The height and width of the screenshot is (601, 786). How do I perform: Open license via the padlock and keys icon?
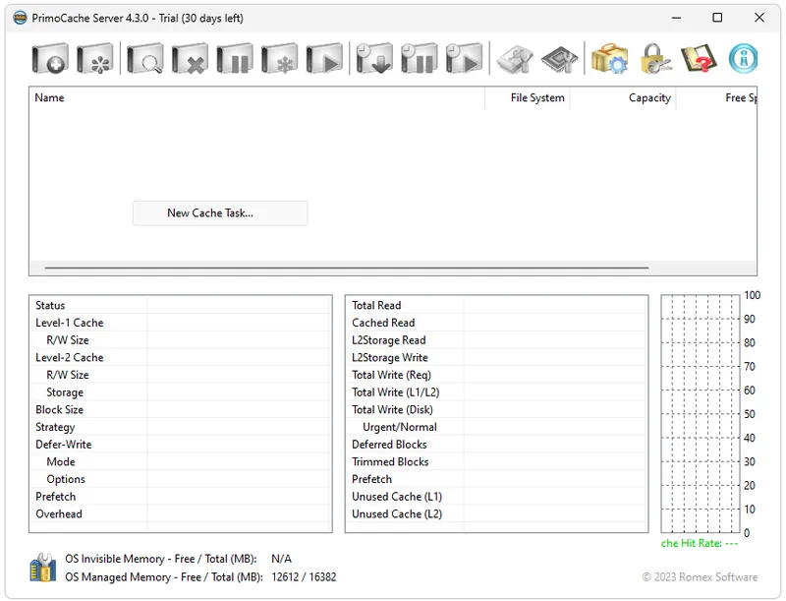(654, 59)
